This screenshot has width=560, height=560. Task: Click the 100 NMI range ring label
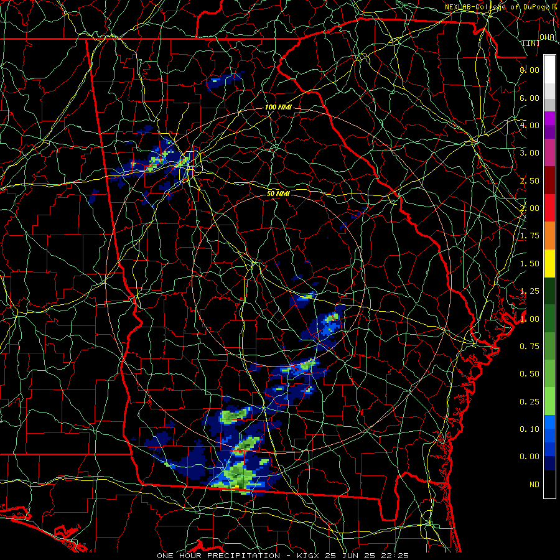(278, 107)
